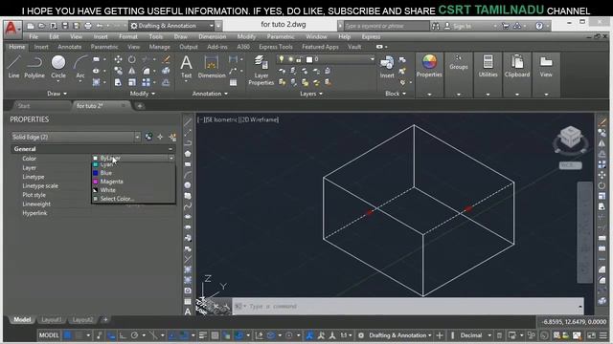Screen dimensions: 613x344
Task: Open Layer Properties manager
Action: [261, 70]
